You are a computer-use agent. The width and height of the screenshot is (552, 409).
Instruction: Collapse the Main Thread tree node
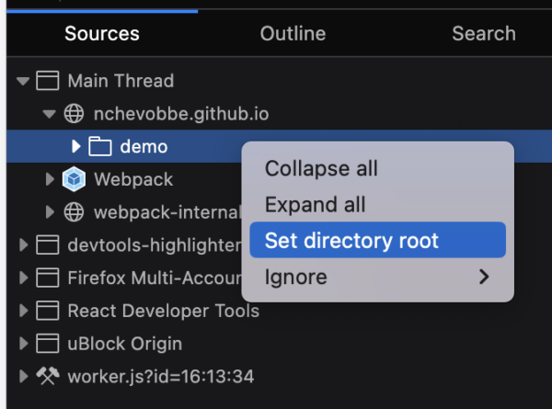pyautogui.click(x=23, y=82)
